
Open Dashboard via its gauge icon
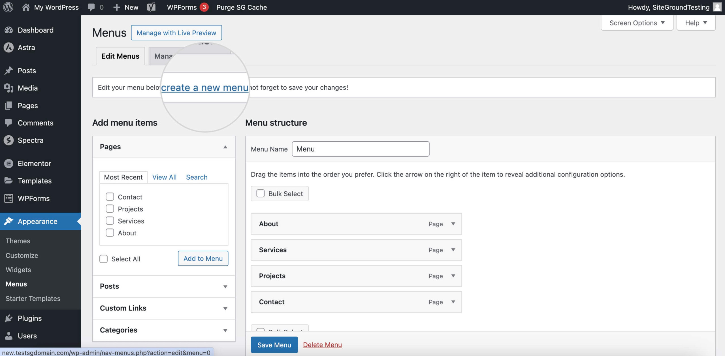(9, 30)
